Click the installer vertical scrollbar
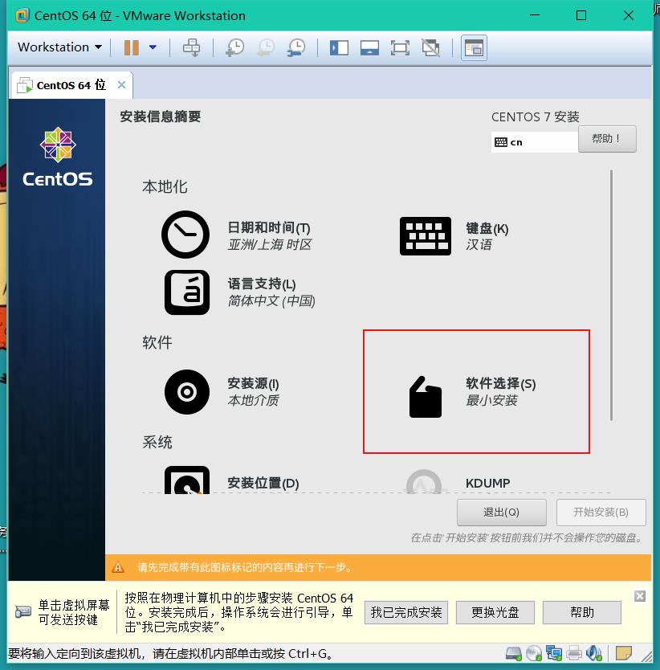Screen dimensions: 660x670 click(x=611, y=295)
